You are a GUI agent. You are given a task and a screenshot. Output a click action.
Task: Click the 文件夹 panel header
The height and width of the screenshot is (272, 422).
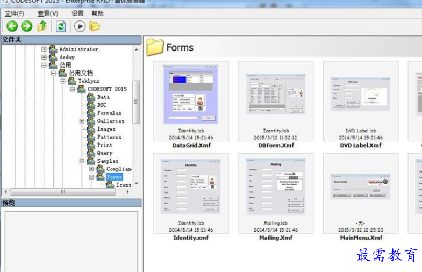pyautogui.click(x=71, y=40)
